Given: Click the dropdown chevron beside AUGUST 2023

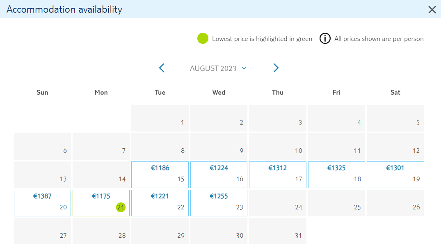Looking at the screenshot, I should click(x=244, y=68).
